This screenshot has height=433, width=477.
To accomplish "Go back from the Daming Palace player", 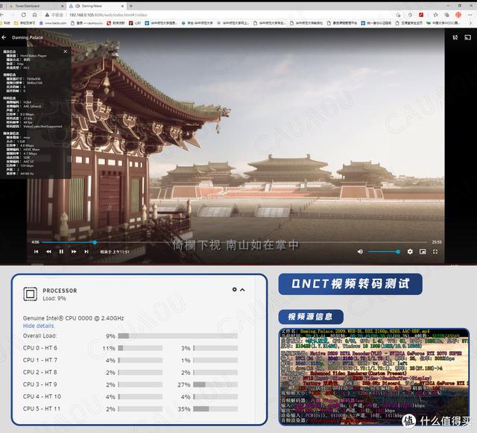I will click(4, 37).
